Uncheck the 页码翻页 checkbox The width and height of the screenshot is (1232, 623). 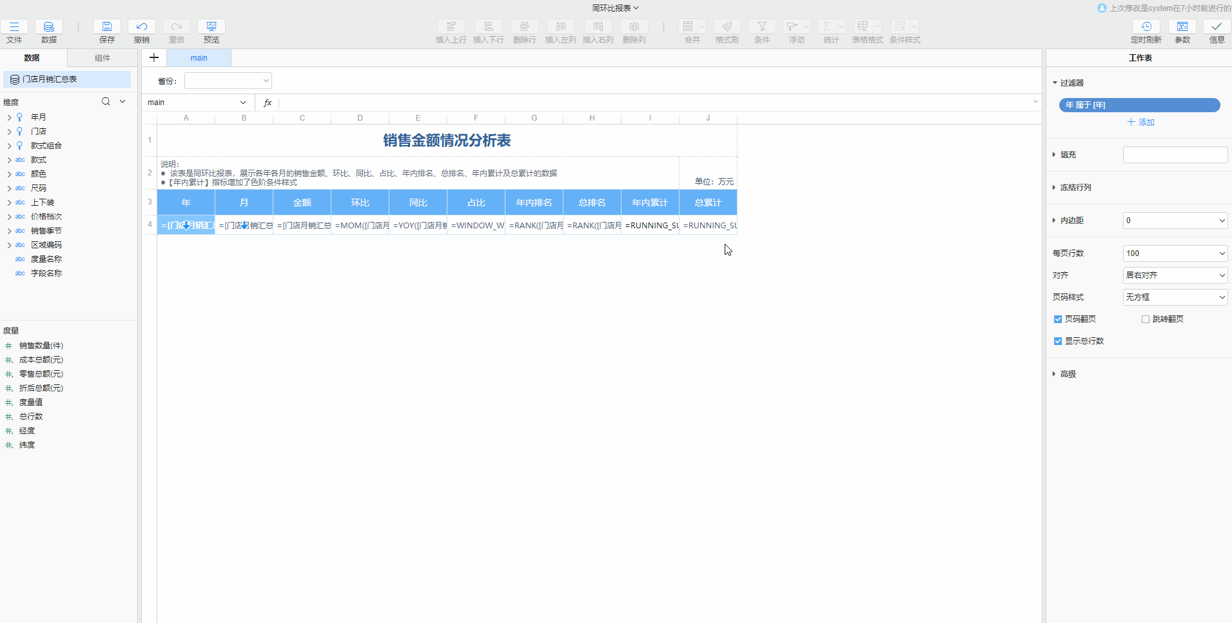coord(1058,319)
